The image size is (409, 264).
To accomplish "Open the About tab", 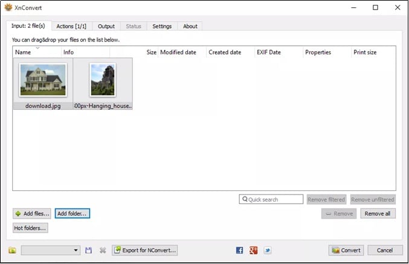I will [x=190, y=26].
